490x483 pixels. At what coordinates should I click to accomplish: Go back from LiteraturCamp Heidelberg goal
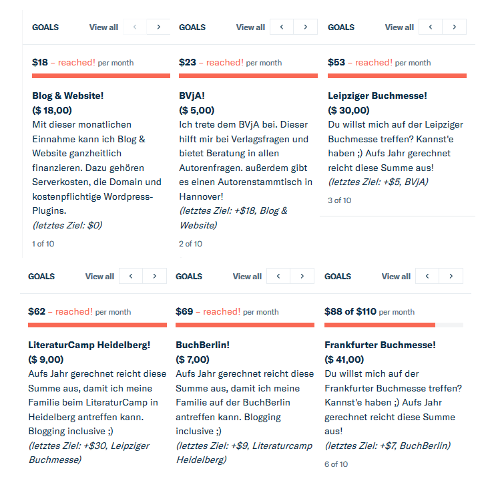tap(131, 277)
